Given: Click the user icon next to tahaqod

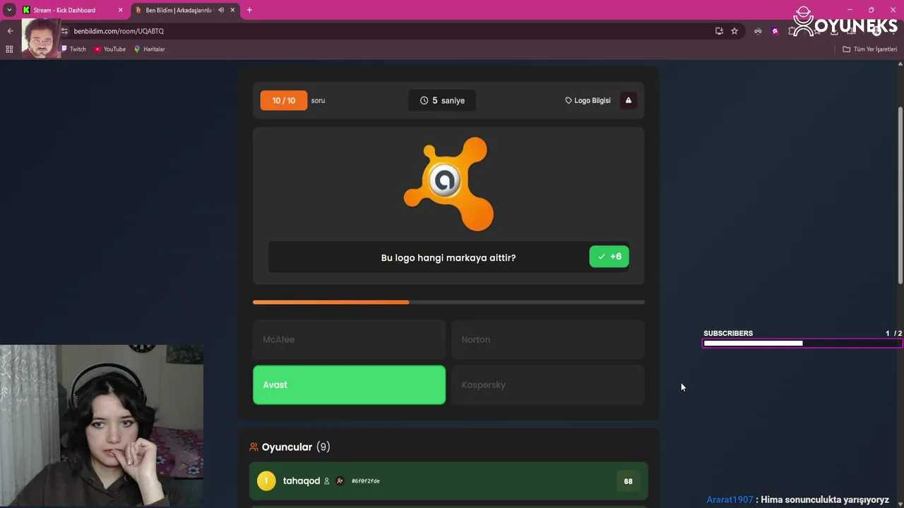Looking at the screenshot, I should tap(326, 481).
